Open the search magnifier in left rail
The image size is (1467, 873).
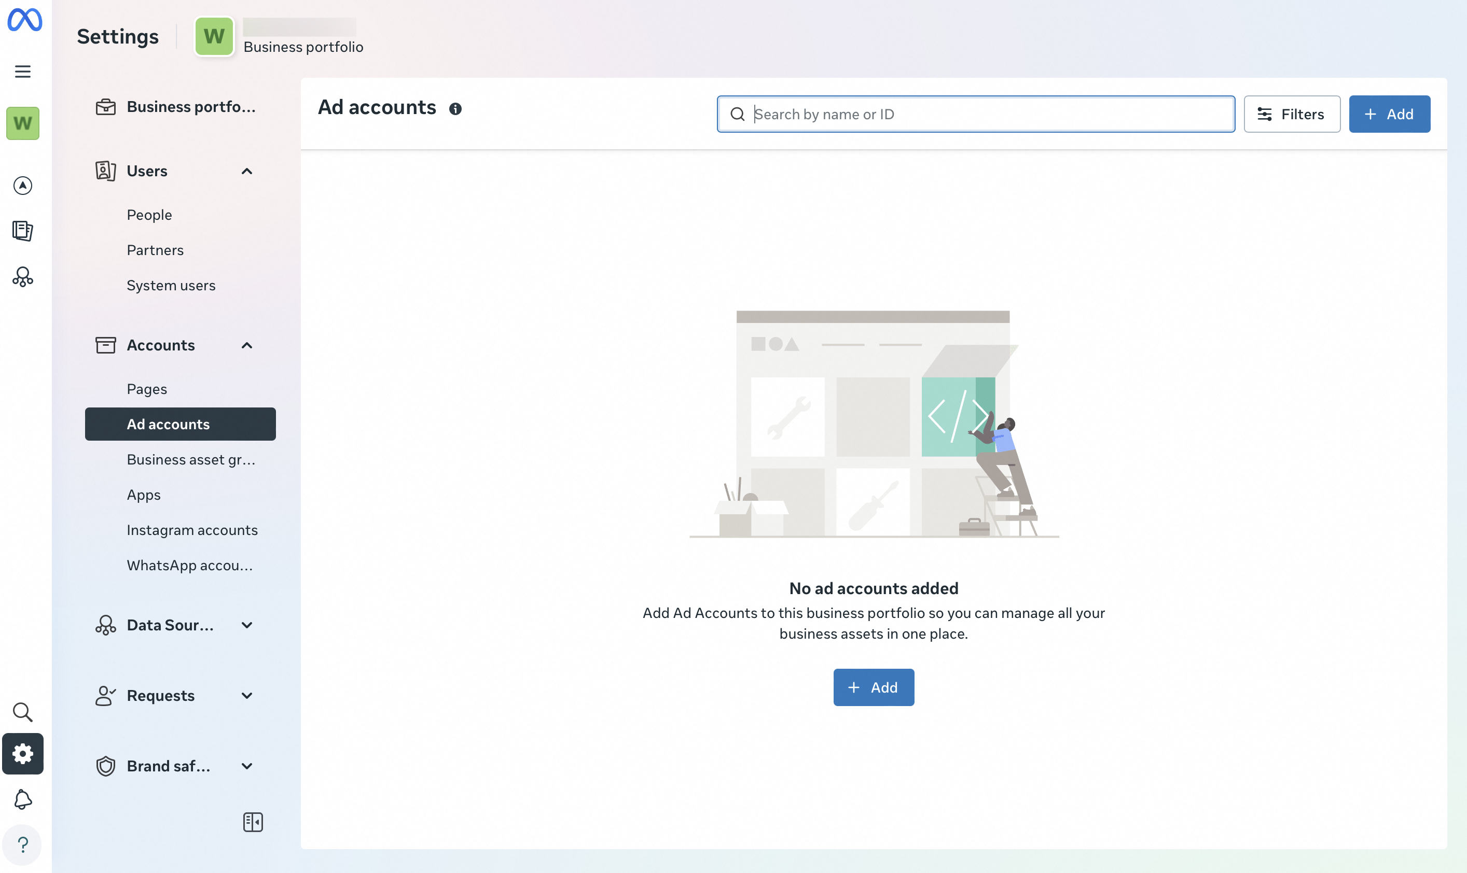[x=22, y=712]
